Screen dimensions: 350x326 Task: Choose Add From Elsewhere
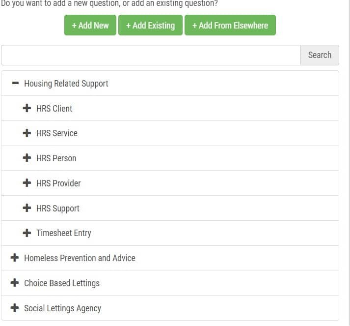coord(230,25)
